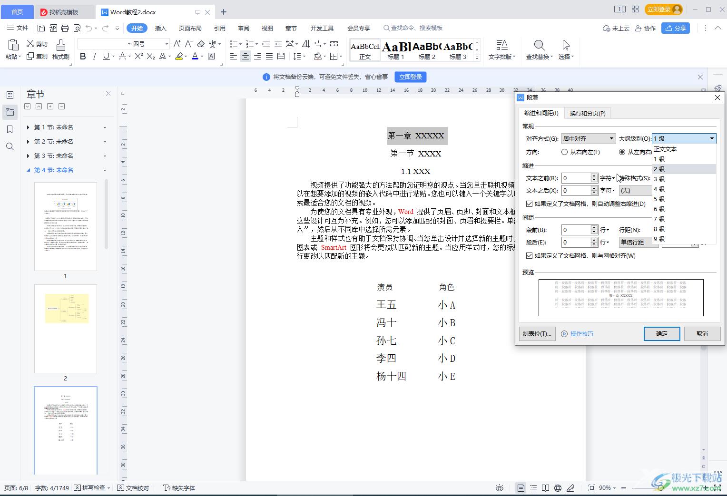Open the 文件 menu

pos(18,28)
